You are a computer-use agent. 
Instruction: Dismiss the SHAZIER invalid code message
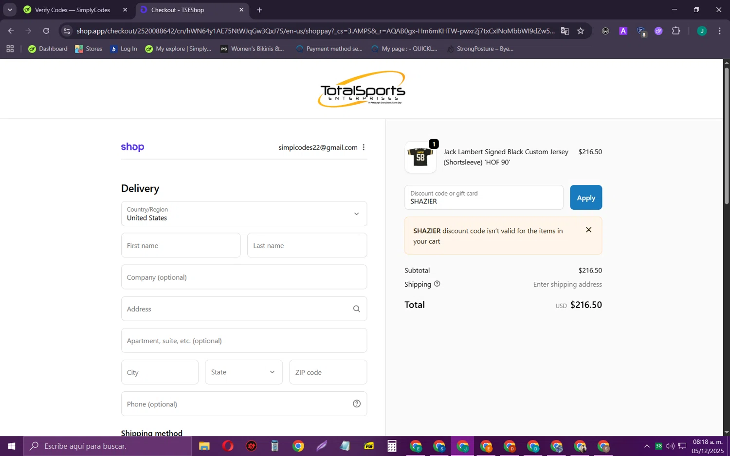coord(588,230)
